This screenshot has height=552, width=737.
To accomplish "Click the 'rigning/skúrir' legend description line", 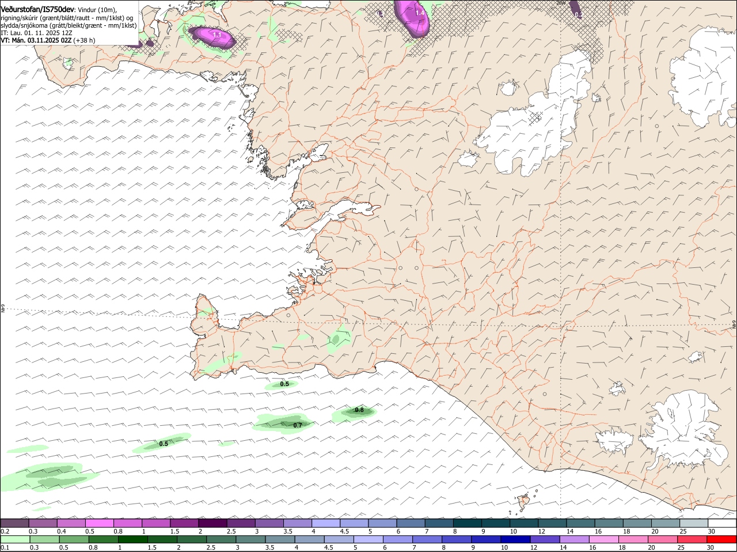I will pos(67,18).
